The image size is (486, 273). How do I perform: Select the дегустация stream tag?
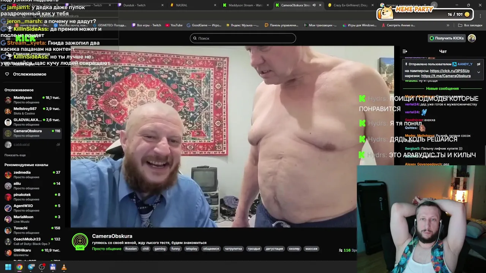(x=274, y=249)
